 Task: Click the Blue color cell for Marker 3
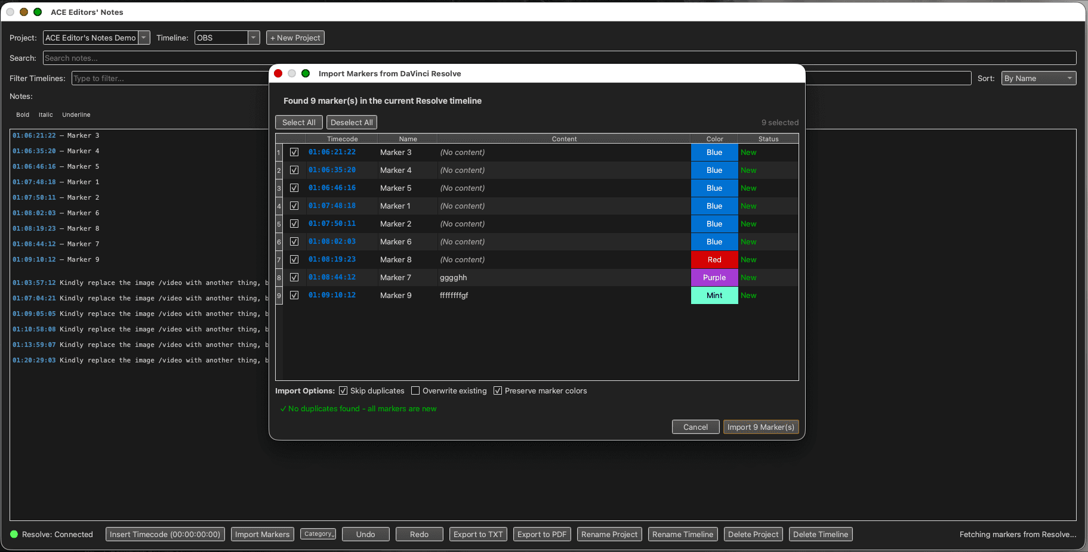[714, 152]
